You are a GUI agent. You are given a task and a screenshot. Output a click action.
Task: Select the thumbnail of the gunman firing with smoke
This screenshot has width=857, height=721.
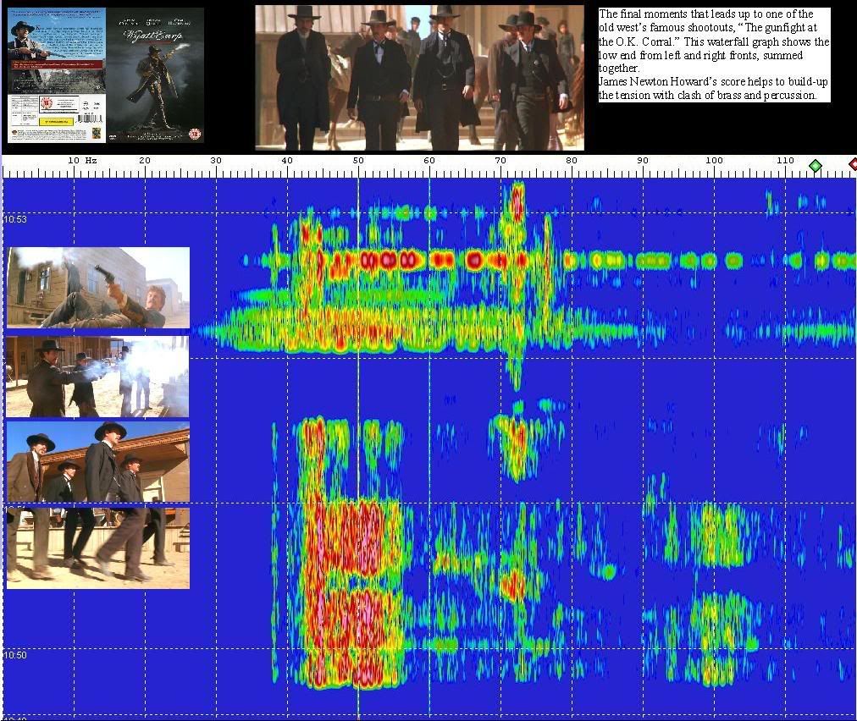tap(97, 377)
